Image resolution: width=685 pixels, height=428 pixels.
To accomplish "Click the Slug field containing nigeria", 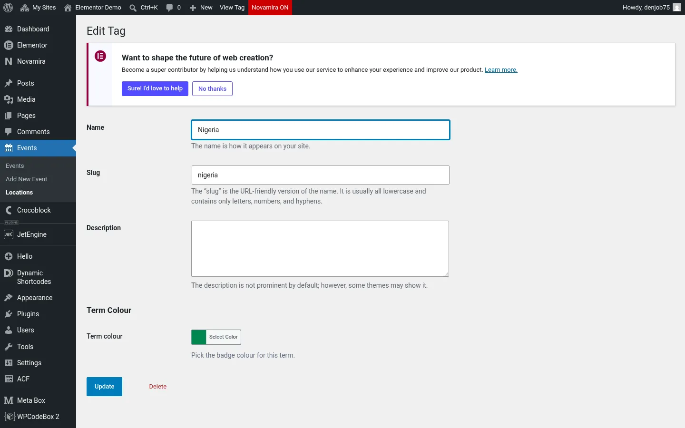I will point(321,175).
